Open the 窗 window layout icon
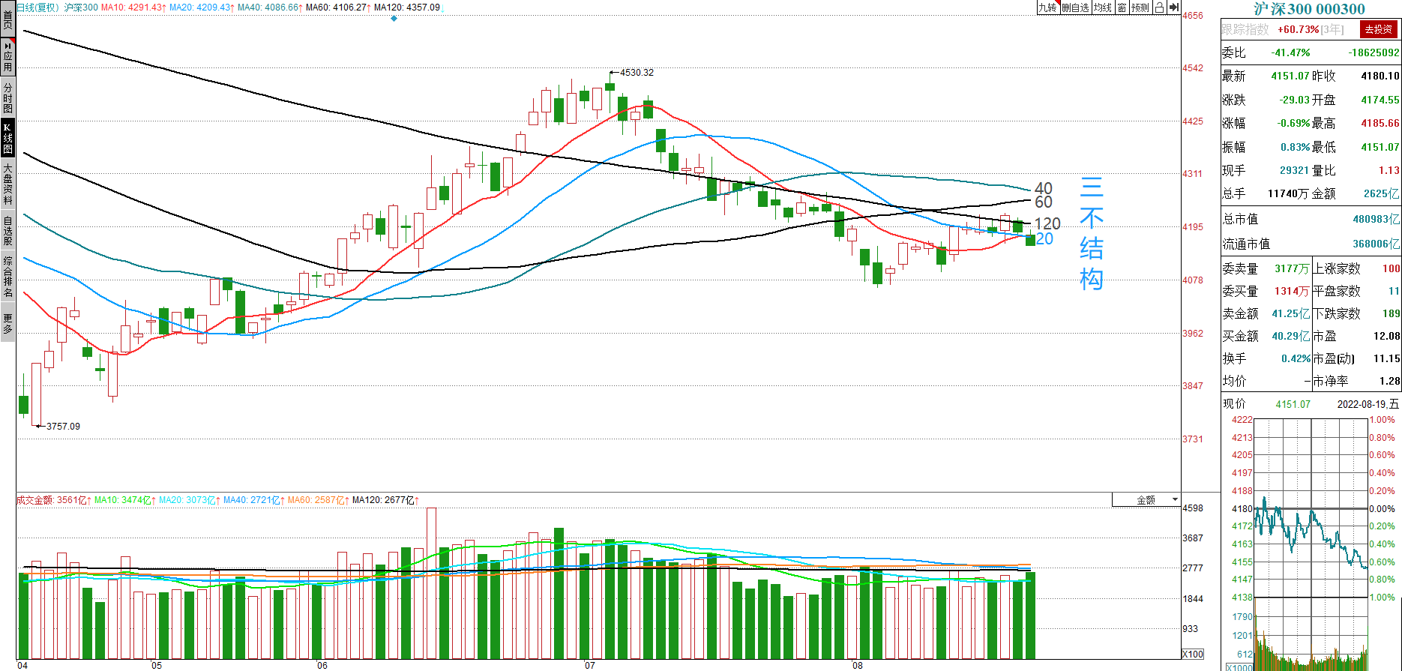 [1122, 7]
